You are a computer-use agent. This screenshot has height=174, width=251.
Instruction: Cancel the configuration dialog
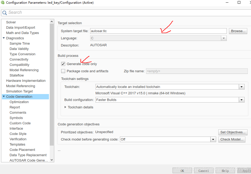204,171
